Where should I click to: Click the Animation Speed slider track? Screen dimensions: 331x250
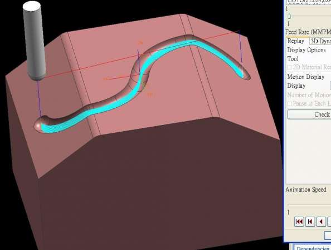pyautogui.click(x=309, y=204)
